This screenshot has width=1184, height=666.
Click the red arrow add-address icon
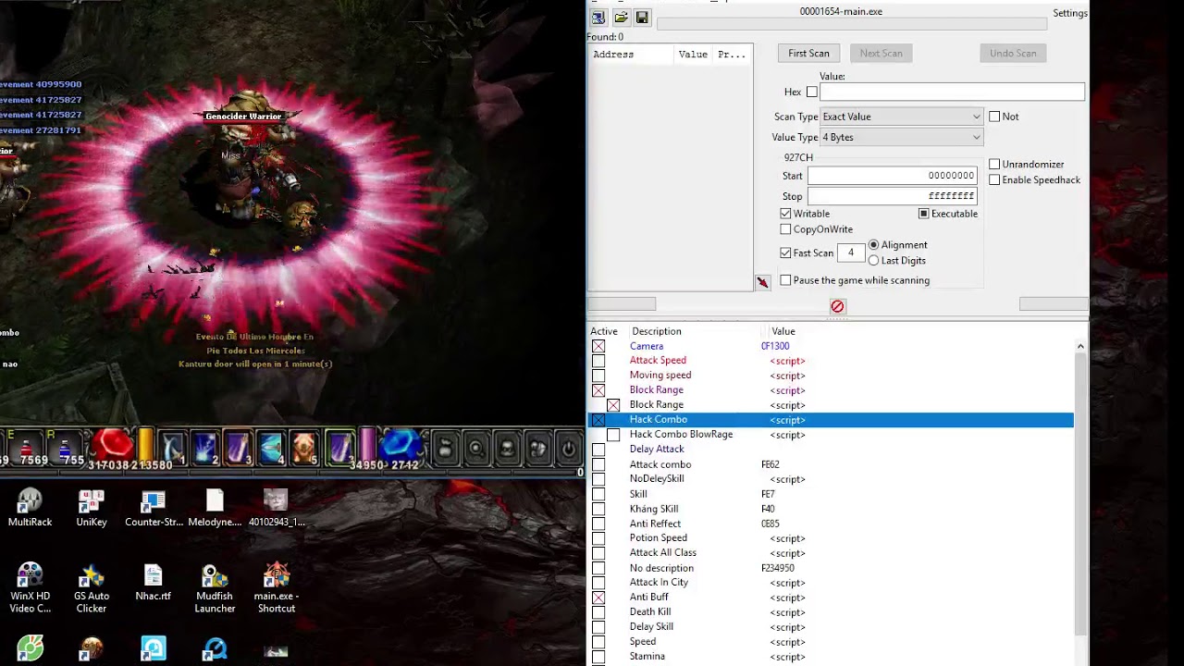(763, 282)
